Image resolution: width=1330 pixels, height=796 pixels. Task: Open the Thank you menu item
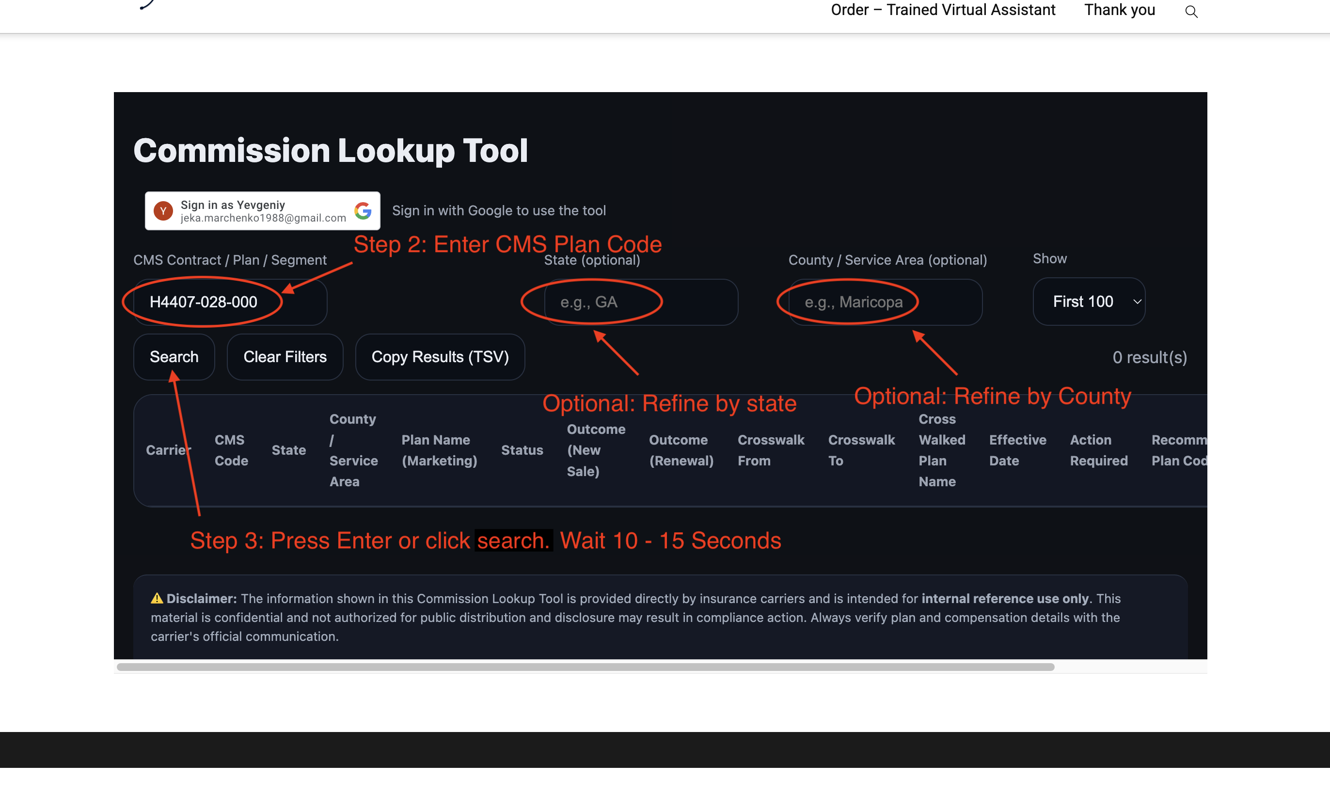1119,10
